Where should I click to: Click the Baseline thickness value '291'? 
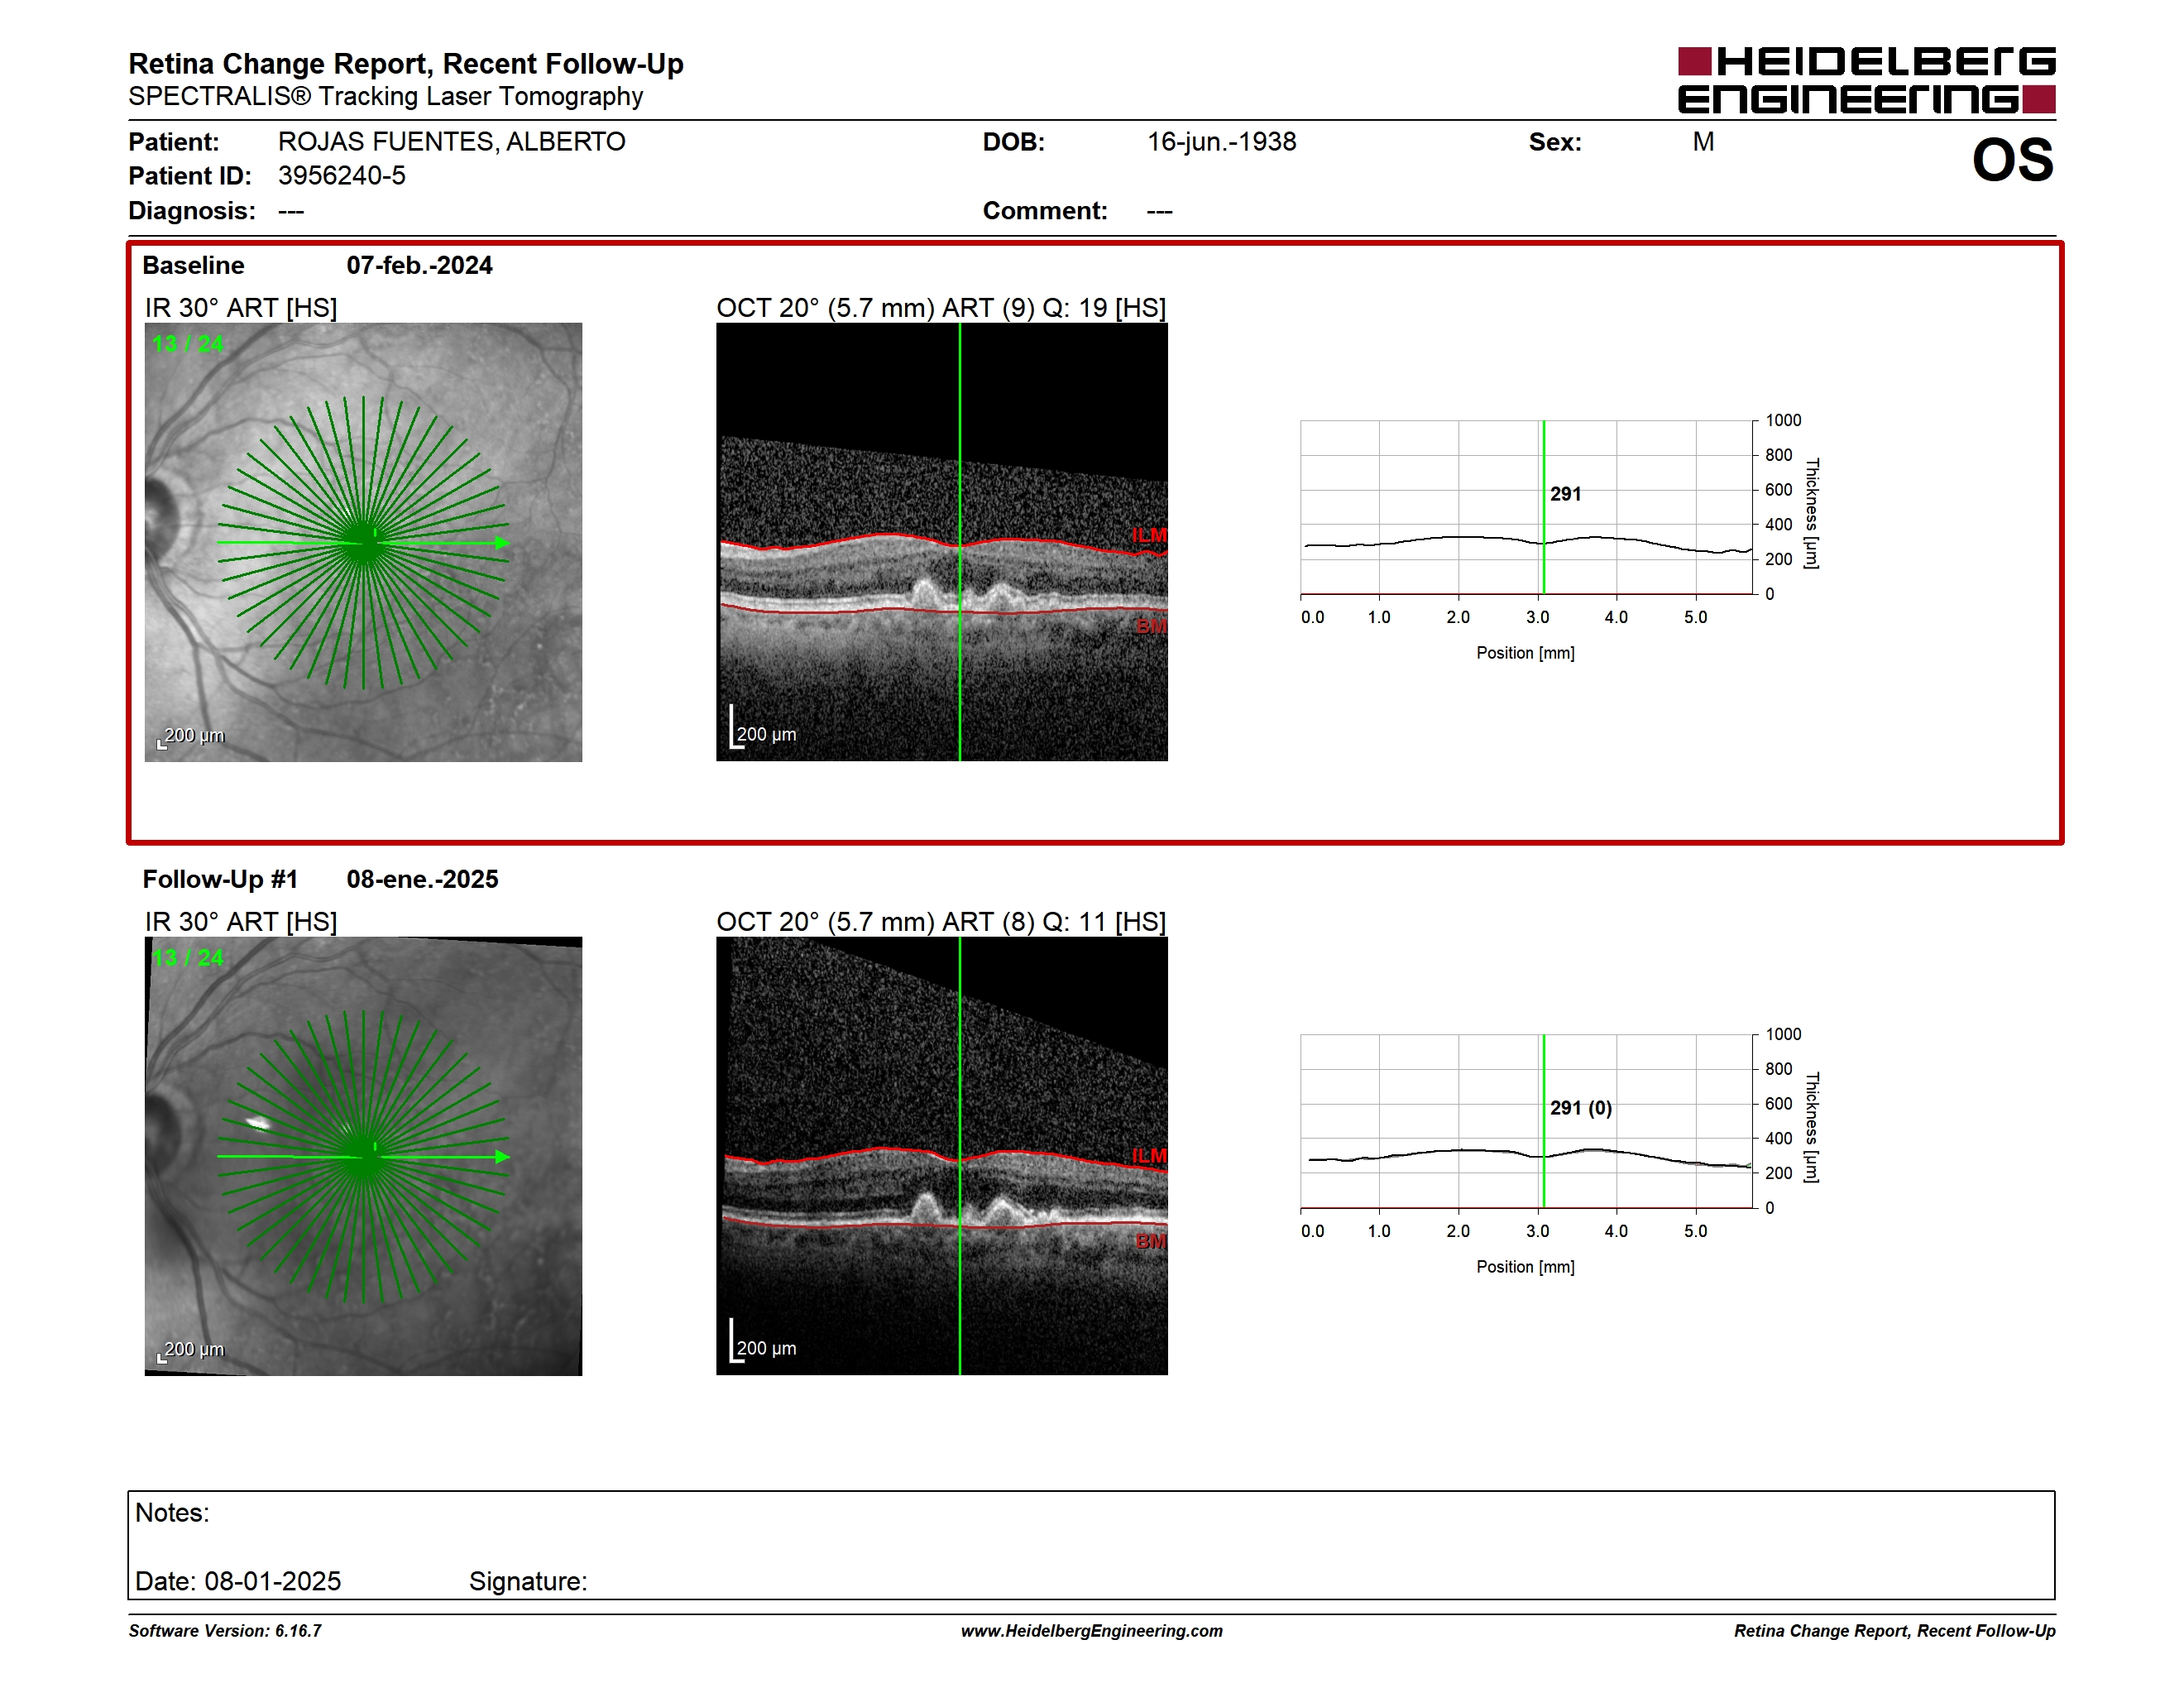tap(1566, 494)
